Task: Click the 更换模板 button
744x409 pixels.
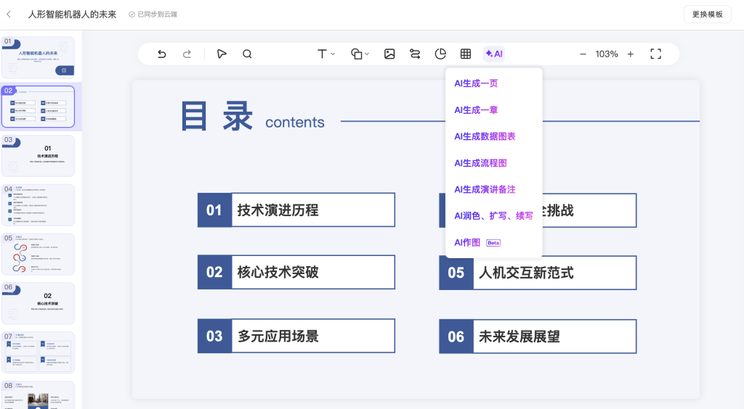Action: pos(707,14)
